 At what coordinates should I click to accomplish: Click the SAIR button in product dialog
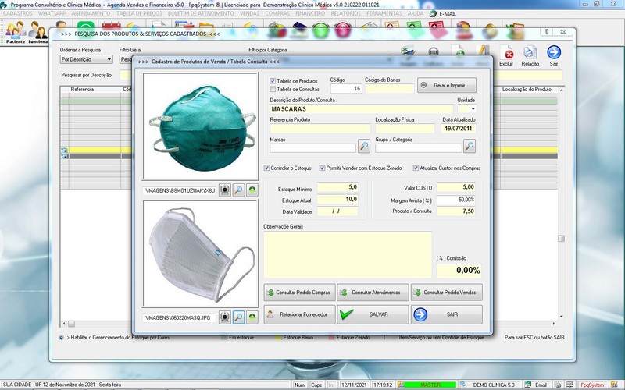pyautogui.click(x=446, y=314)
